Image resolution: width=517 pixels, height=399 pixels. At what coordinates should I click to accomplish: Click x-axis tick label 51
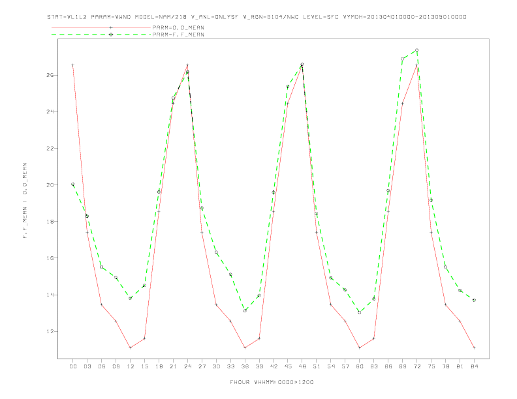(x=317, y=366)
